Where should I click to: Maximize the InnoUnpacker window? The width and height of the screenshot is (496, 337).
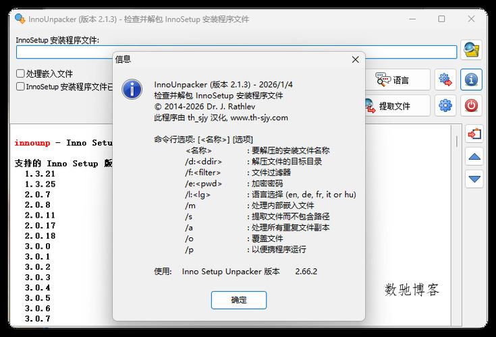(x=441, y=19)
